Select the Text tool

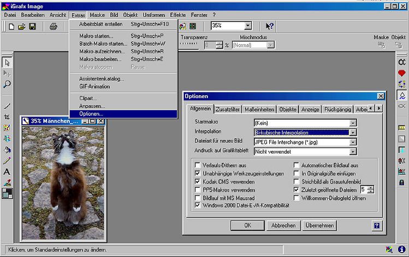point(7,172)
